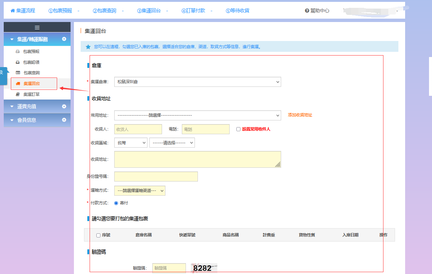Open the 常用地址 address dropdown
The width and height of the screenshot is (432, 274).
197,115
